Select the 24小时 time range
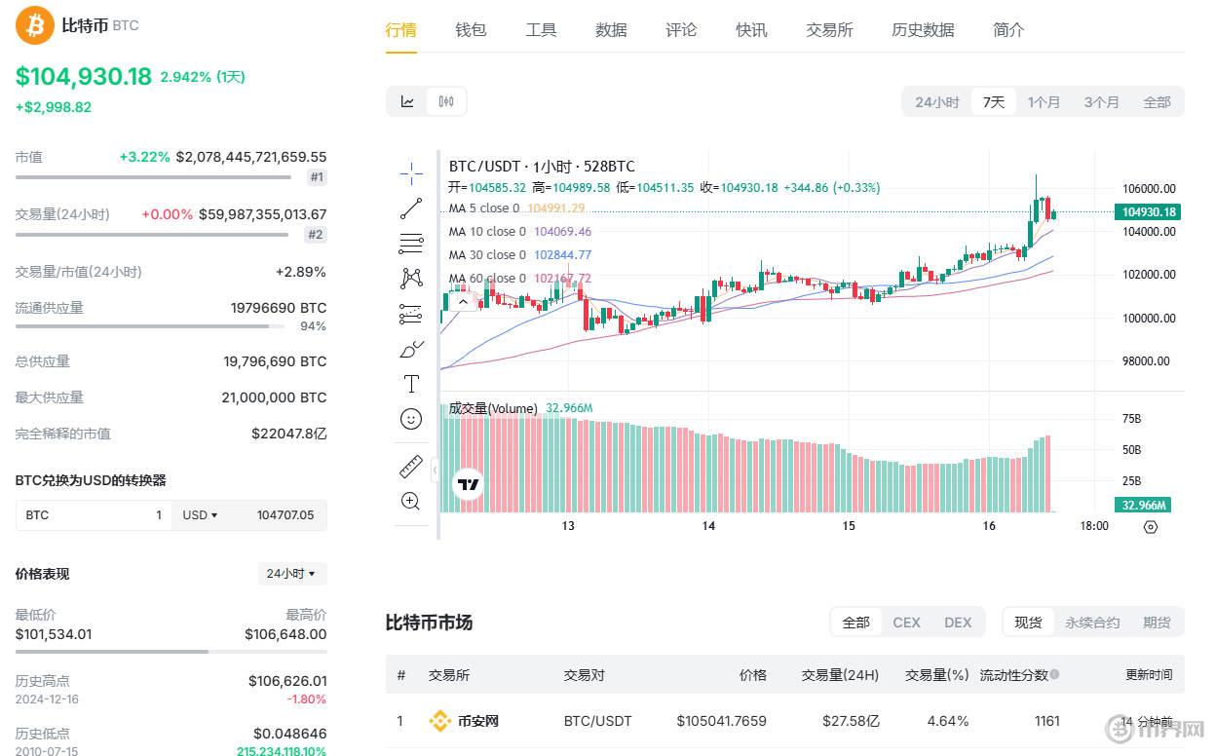This screenshot has height=756, width=1215. tap(936, 102)
